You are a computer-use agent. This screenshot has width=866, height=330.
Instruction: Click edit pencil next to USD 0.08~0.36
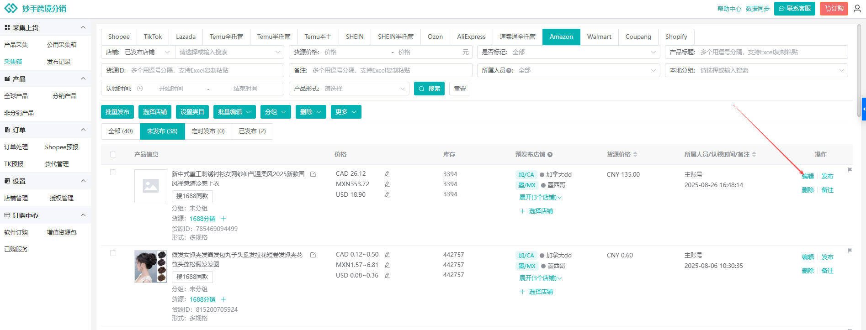pyautogui.click(x=387, y=276)
